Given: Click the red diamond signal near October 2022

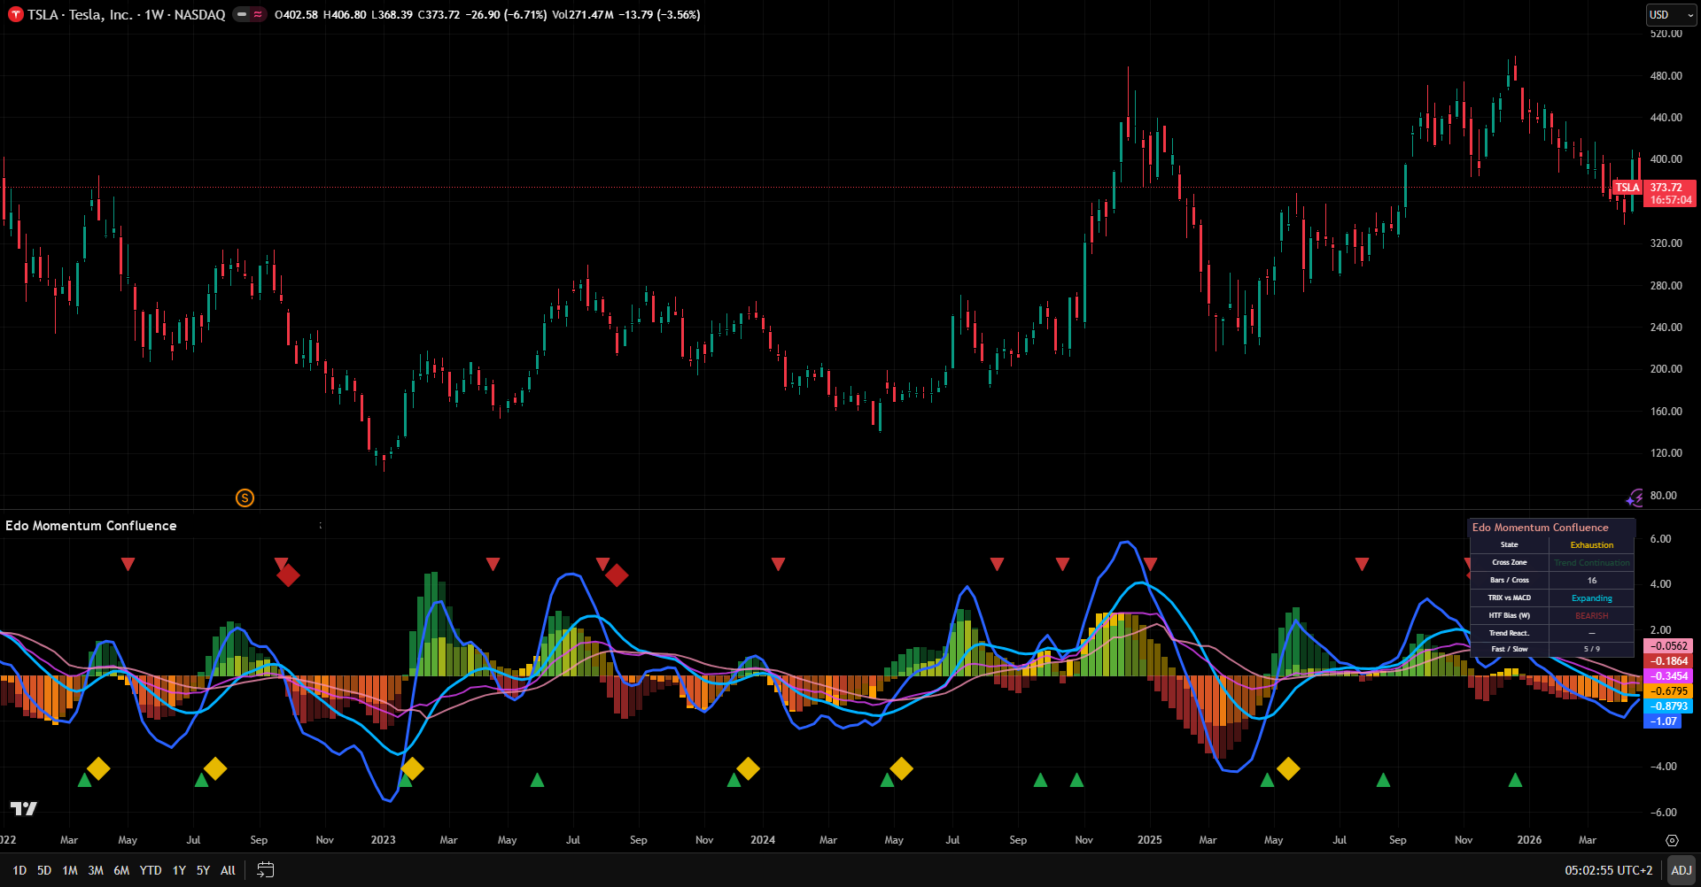Looking at the screenshot, I should [x=288, y=575].
